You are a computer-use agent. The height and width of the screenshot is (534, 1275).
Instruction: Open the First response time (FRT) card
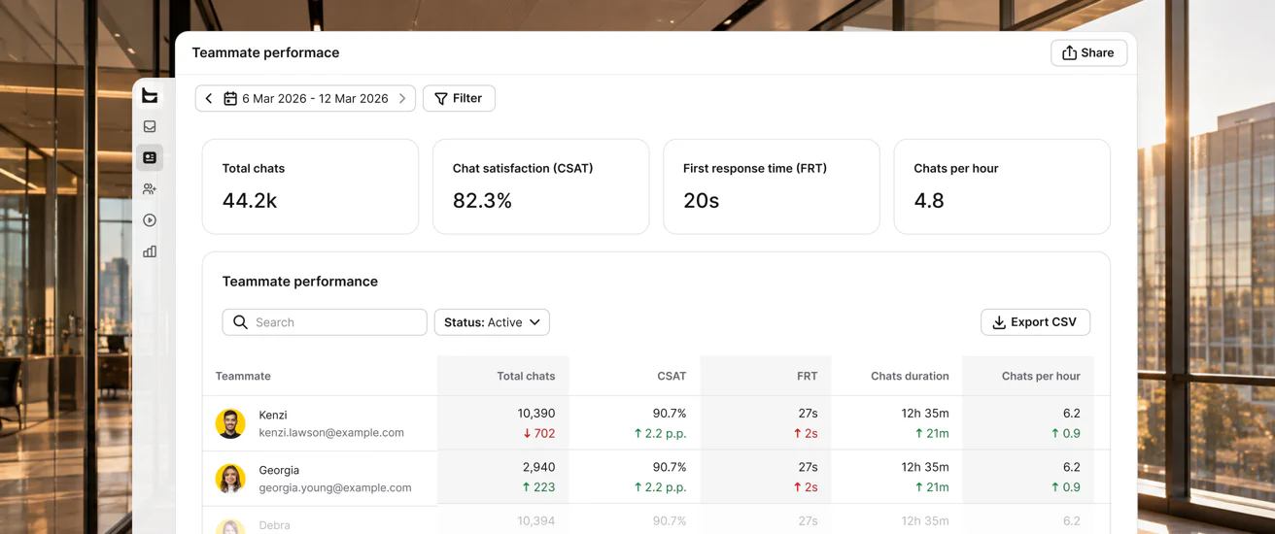[772, 186]
